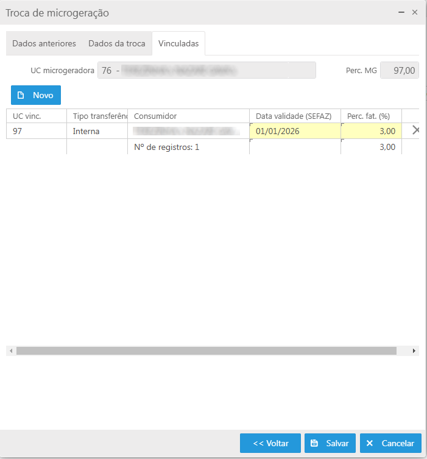Select the Interna transfer type cell
This screenshot has width=427, height=459.
point(97,131)
